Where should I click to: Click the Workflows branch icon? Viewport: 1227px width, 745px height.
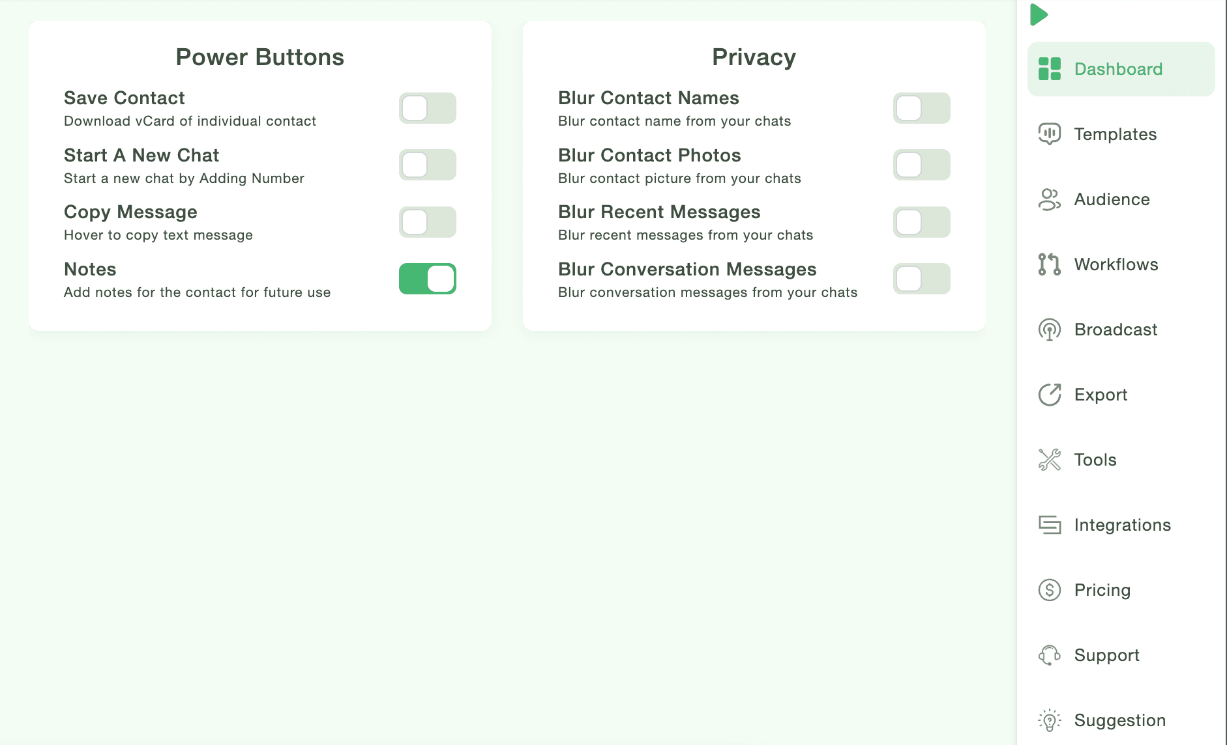(x=1050, y=264)
